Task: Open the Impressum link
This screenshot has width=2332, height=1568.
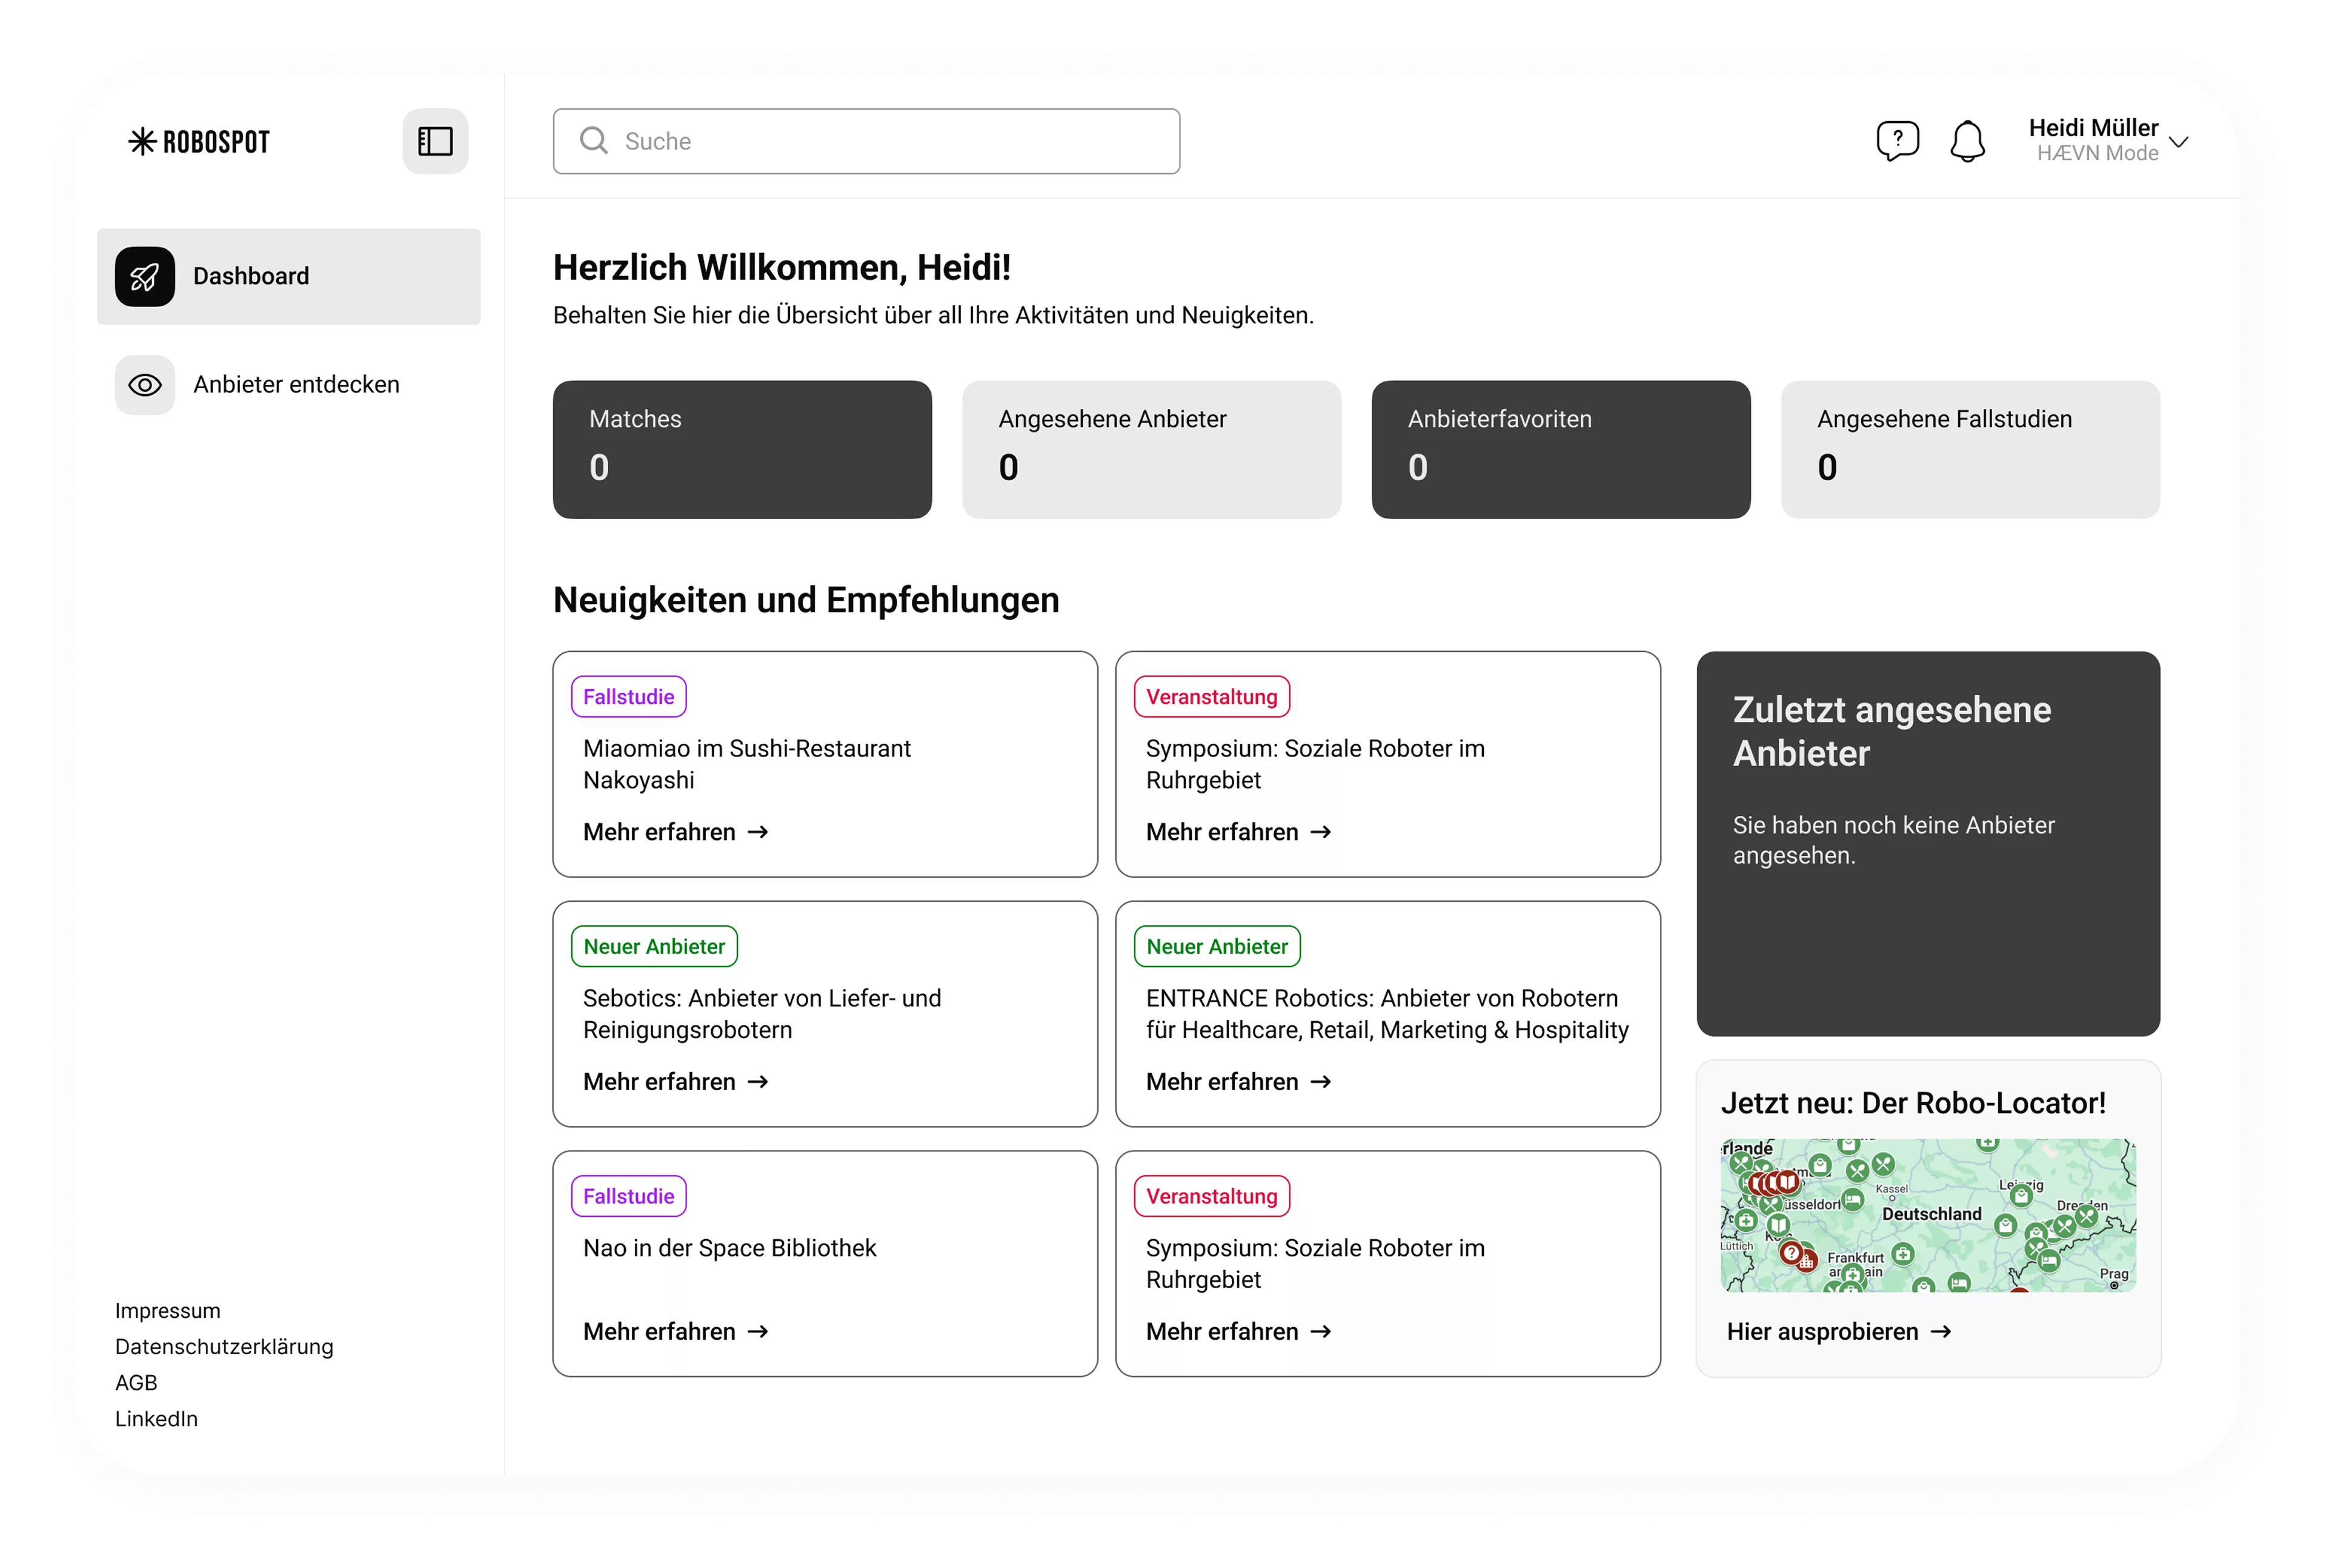Action: [x=168, y=1311]
